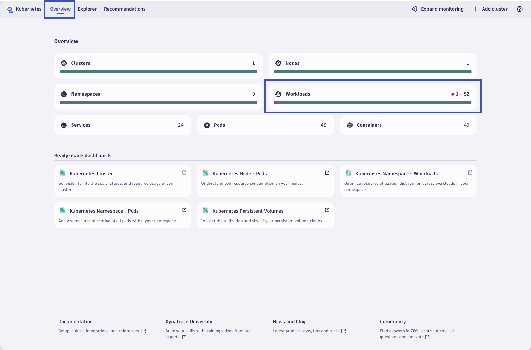The width and height of the screenshot is (531, 350).
Task: Click the Clusters label
Action: point(81,63)
